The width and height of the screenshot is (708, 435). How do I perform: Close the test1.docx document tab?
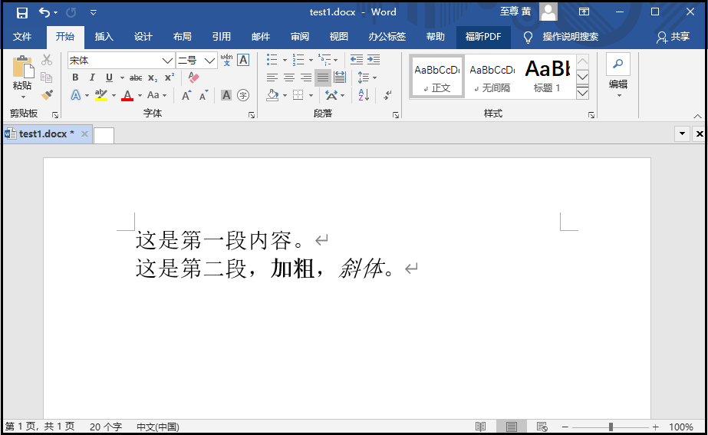pos(84,133)
